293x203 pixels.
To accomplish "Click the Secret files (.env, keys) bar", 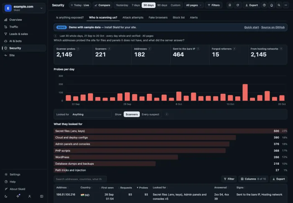I will tap(170, 131).
